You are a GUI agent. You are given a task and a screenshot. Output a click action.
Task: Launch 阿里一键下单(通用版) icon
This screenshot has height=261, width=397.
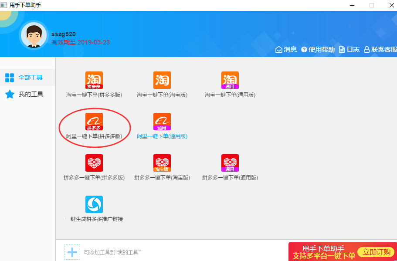coord(162,122)
